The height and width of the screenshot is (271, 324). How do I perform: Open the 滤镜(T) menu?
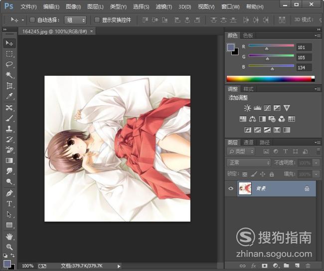pyautogui.click(x=163, y=7)
